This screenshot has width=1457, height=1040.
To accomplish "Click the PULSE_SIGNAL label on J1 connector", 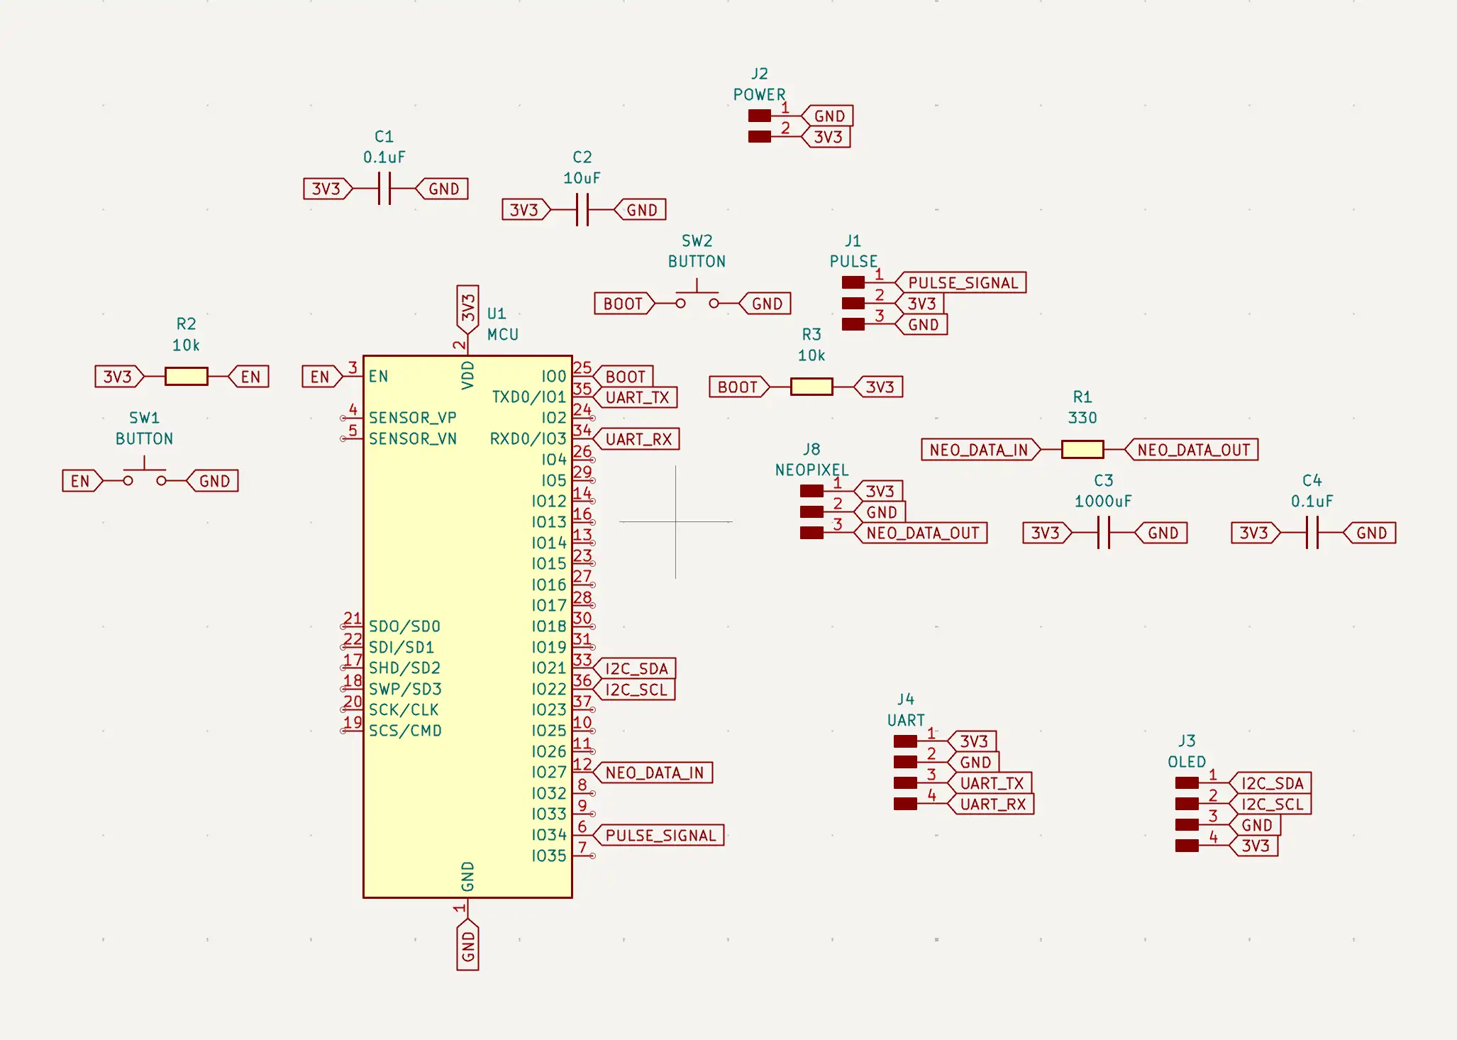I will click(960, 283).
